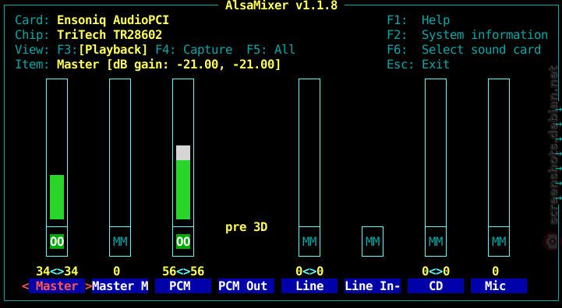Screen dimensions: 562x308
Task: Toggle the PCM channel OO mute indicator
Action: point(183,242)
